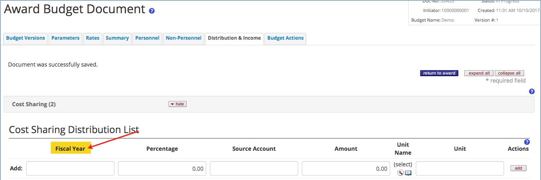Open Unit Name lookup magnifier icon
541x180 pixels.
pos(400,173)
